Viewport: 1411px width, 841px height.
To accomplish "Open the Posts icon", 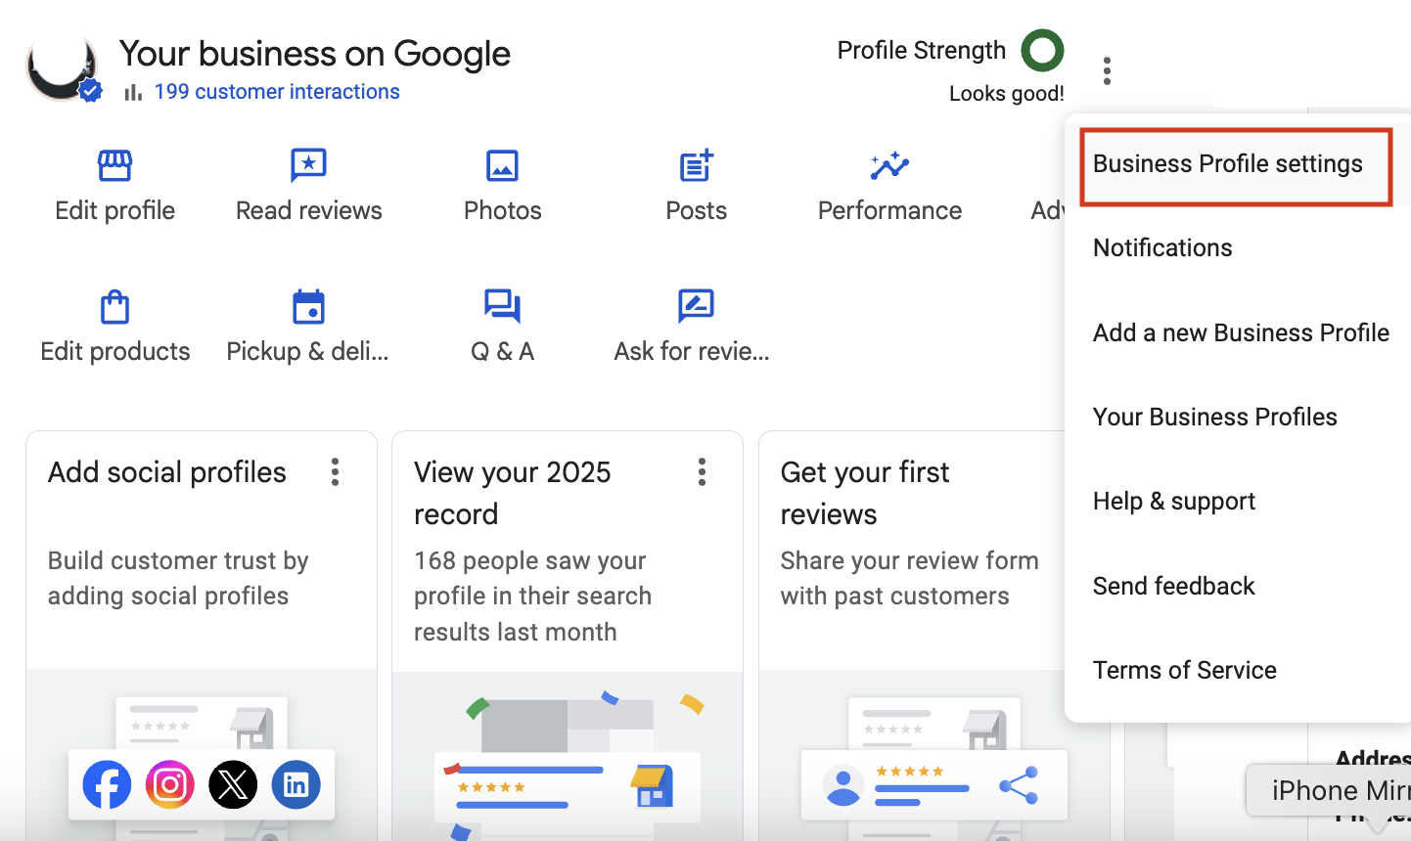I will (x=696, y=165).
